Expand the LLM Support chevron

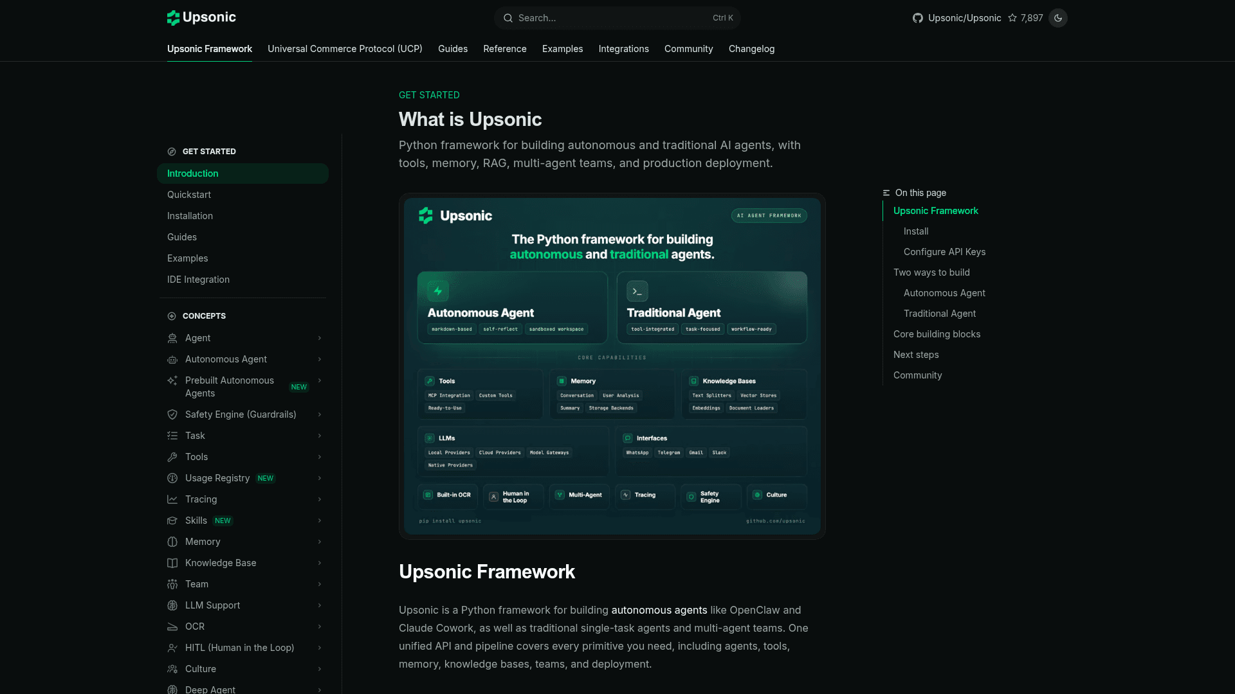point(320,605)
